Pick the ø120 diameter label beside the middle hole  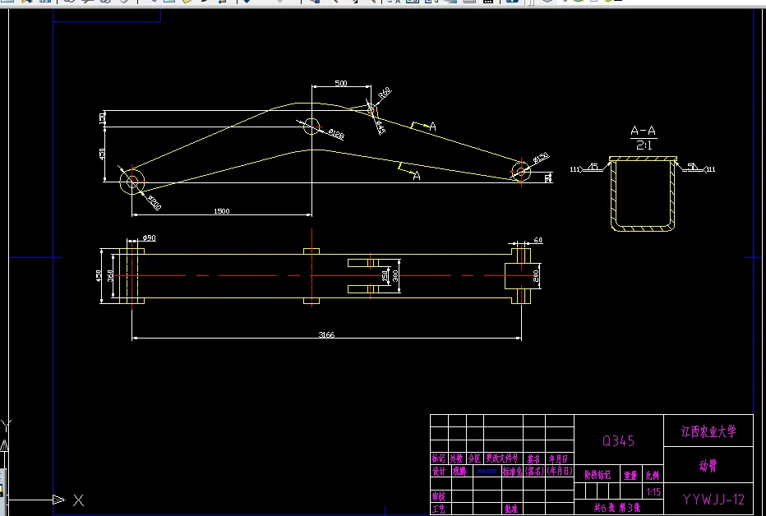point(336,134)
